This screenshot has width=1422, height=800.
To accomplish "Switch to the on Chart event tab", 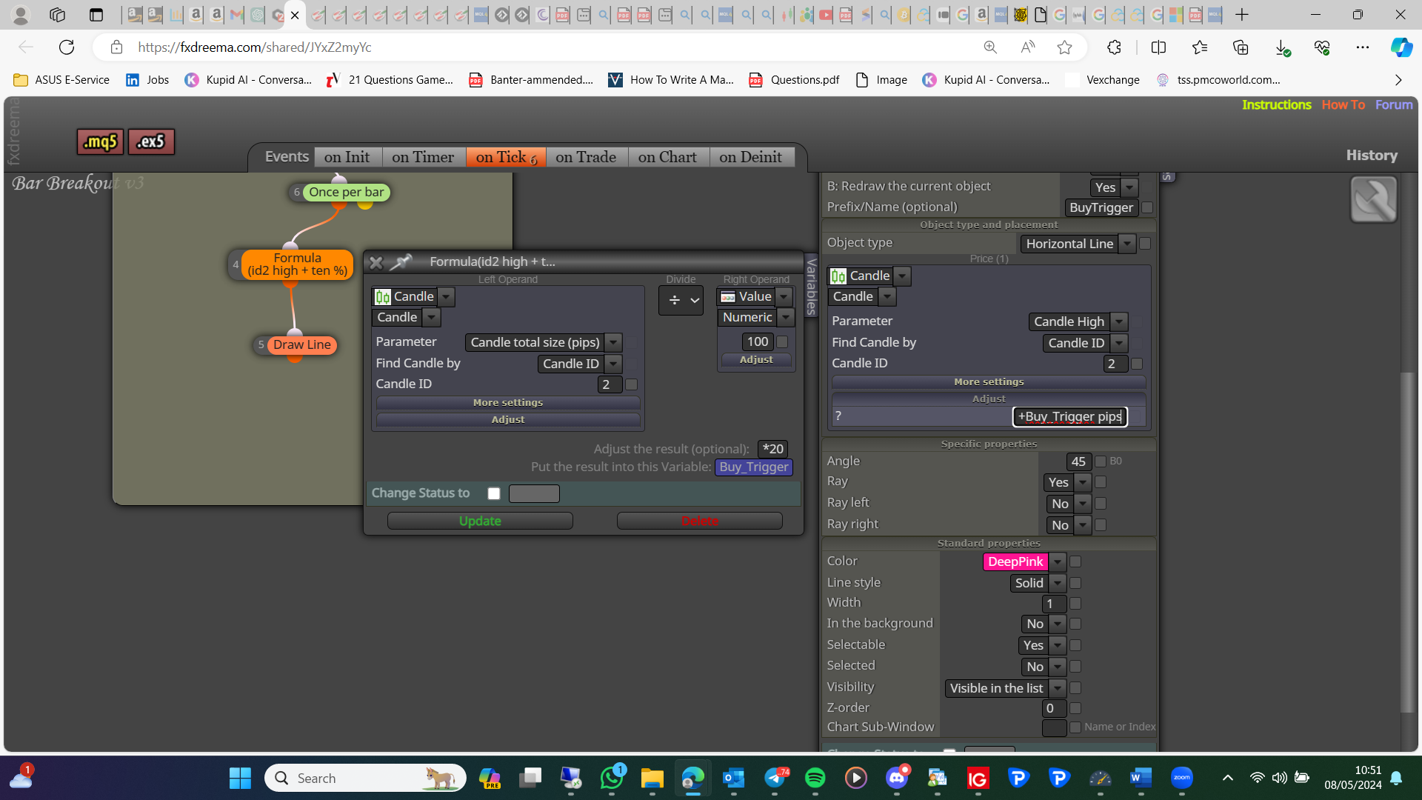I will tap(667, 157).
